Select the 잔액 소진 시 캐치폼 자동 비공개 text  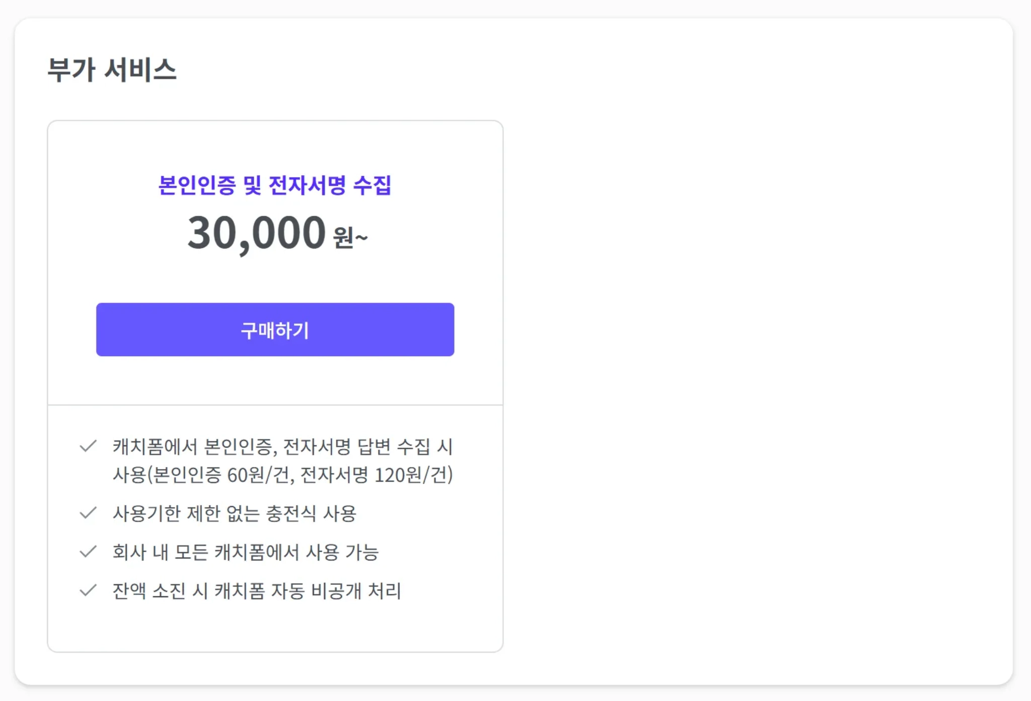(x=256, y=591)
